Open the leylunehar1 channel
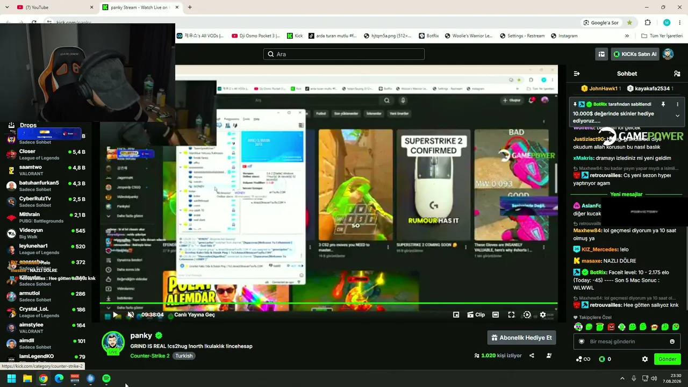This screenshot has height=387, width=688. point(46,249)
